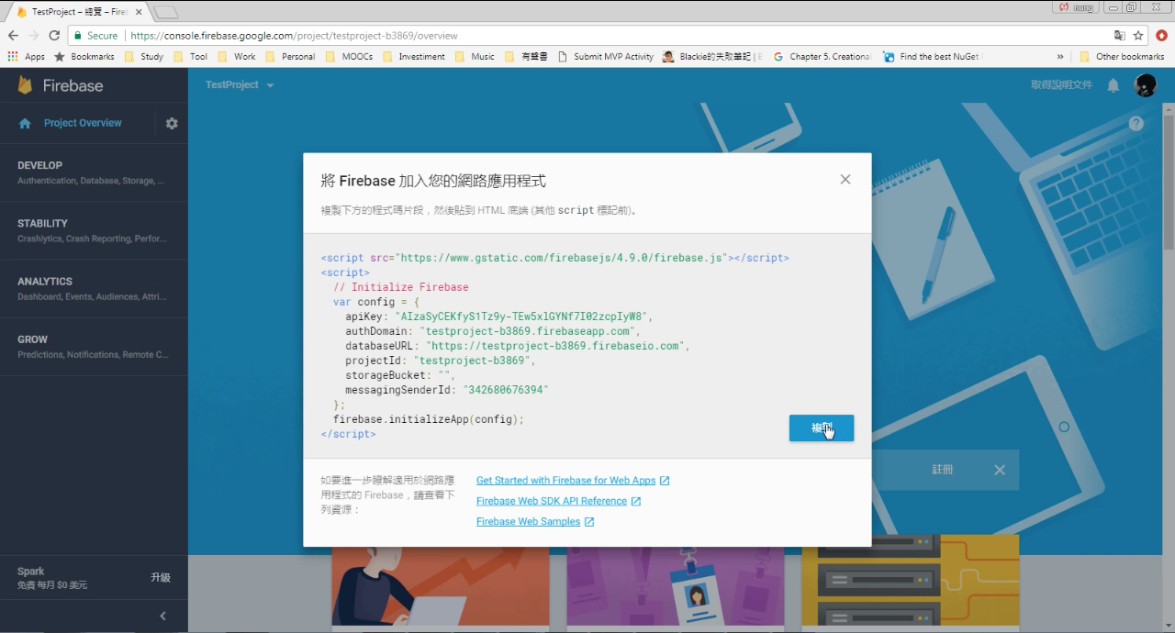Reload the page
Viewport: 1175px width, 633px height.
pos(54,36)
